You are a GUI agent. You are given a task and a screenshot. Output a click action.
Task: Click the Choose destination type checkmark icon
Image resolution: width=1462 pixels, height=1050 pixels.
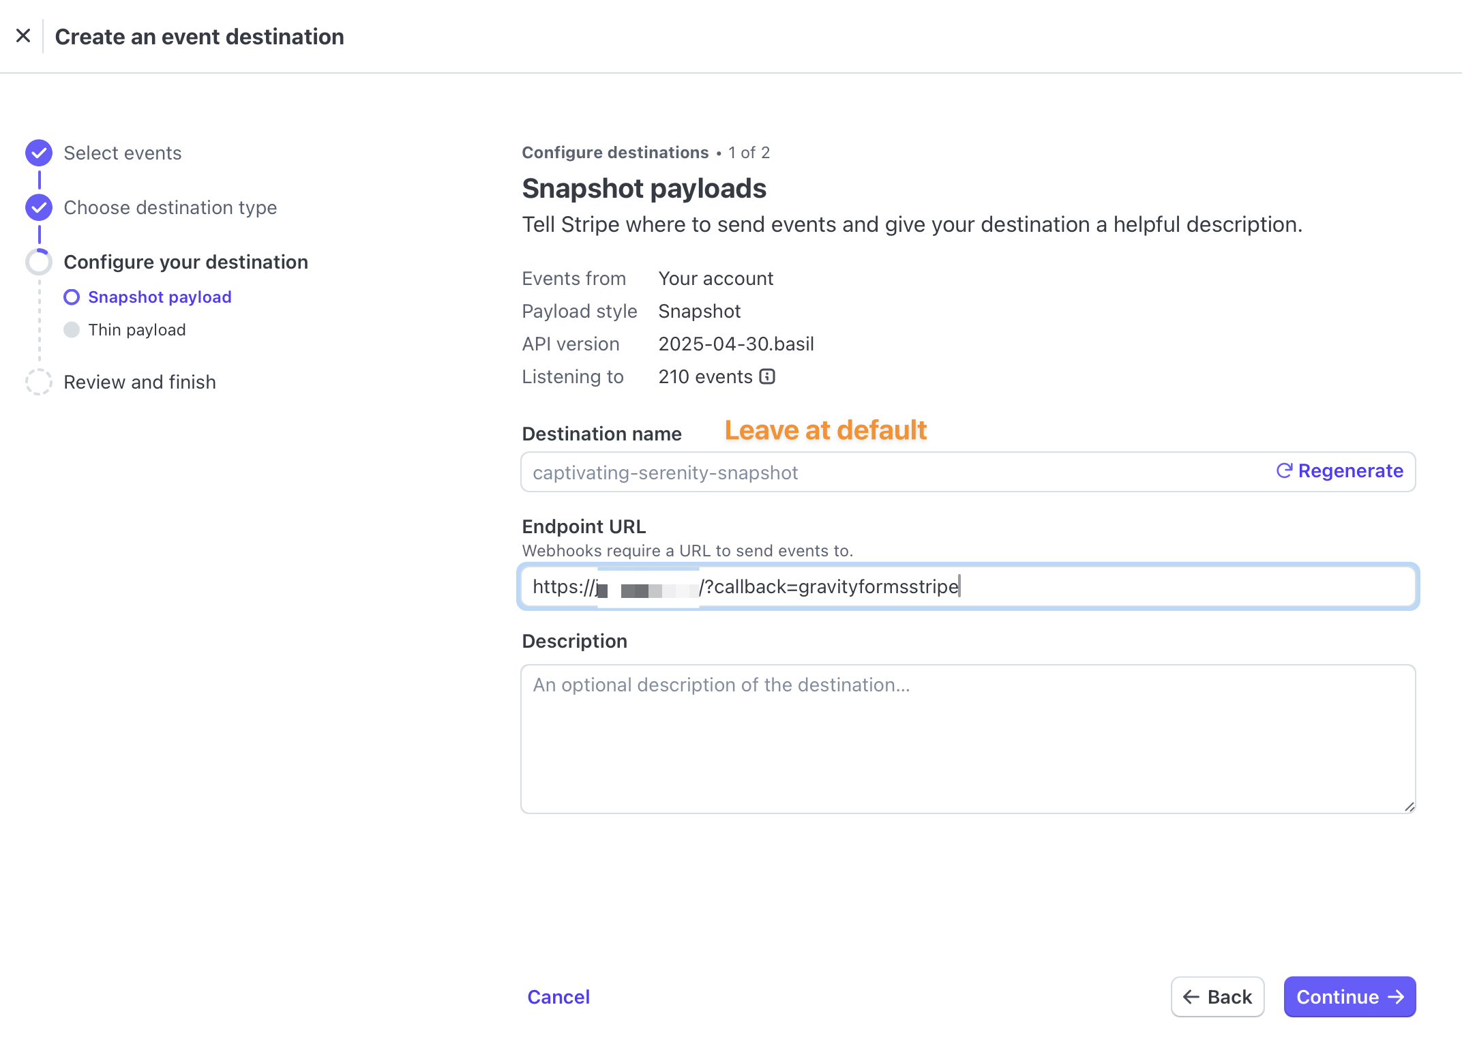(x=39, y=207)
